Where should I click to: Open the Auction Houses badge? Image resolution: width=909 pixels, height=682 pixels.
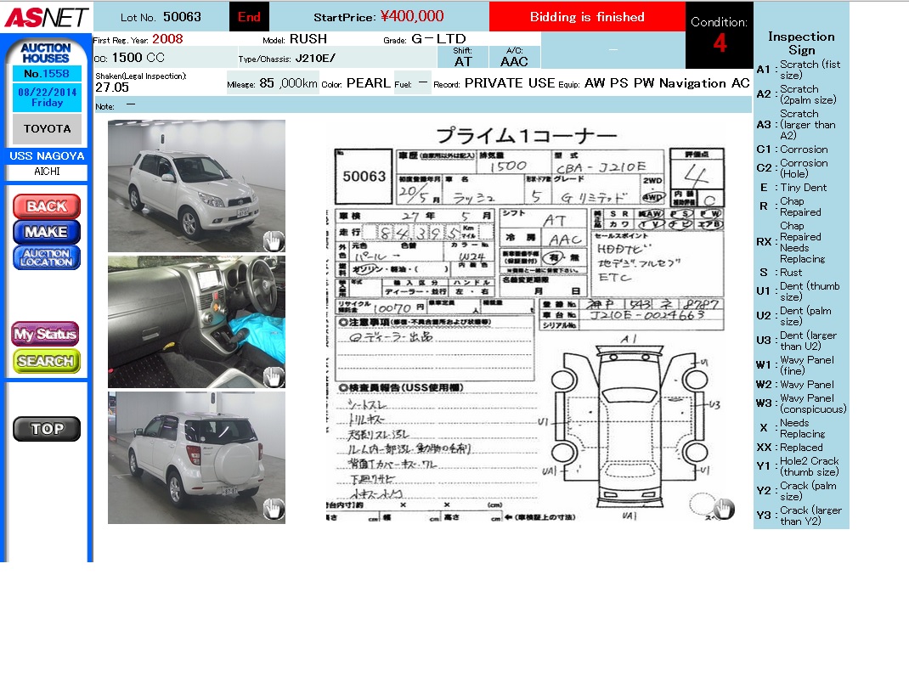point(46,54)
